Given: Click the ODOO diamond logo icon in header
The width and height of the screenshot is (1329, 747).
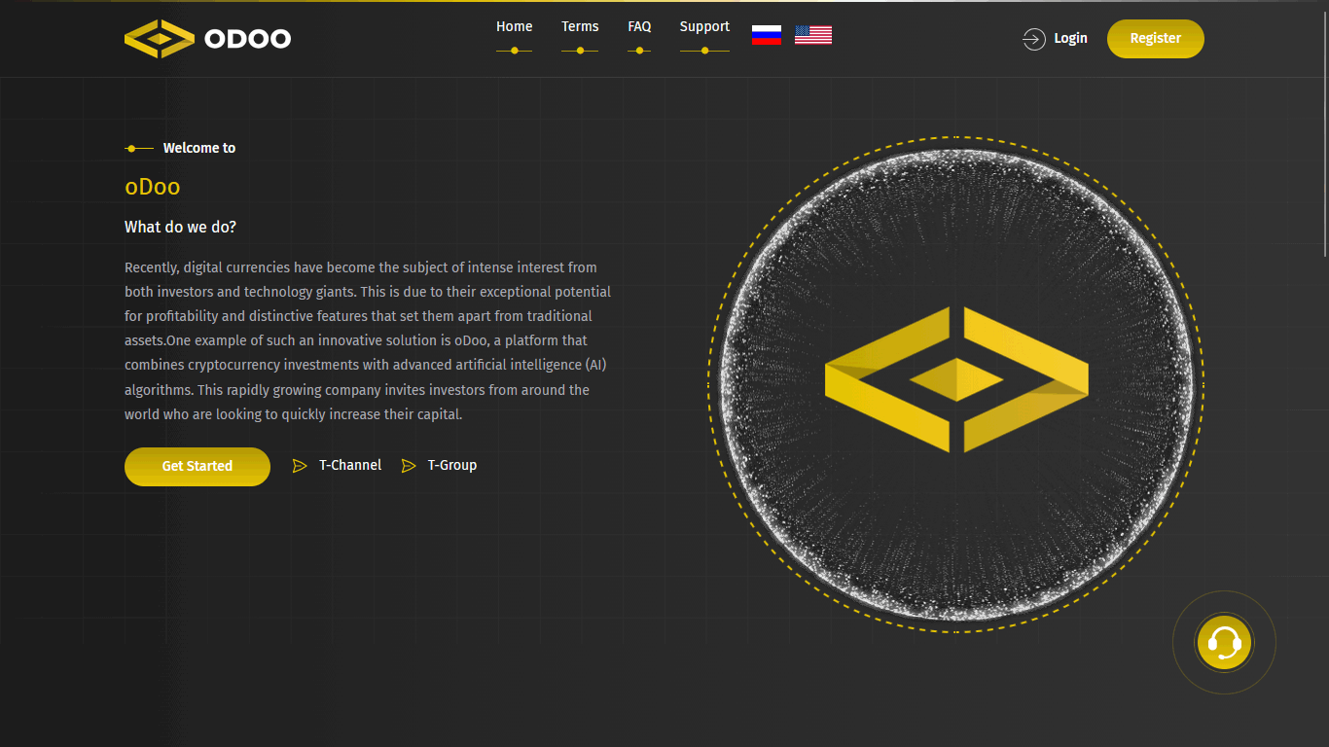Looking at the screenshot, I should click(160, 39).
